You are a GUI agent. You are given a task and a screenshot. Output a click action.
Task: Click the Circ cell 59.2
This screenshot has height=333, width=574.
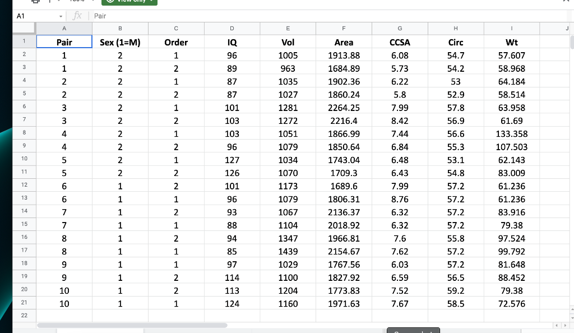456,290
